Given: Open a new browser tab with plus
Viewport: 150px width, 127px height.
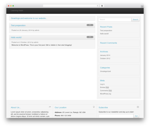Looking at the screenshot, I should click(142, 7).
